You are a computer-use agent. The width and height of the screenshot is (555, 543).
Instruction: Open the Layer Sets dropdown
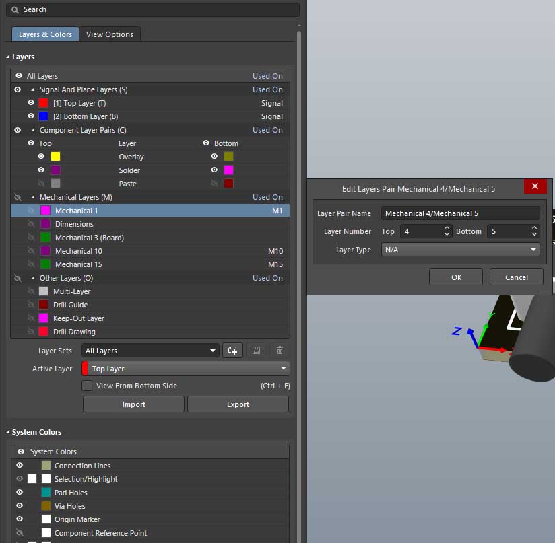(x=151, y=351)
